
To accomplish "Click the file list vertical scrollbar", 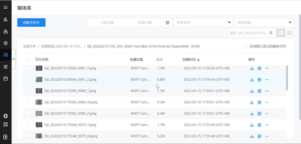I will point(287,78).
